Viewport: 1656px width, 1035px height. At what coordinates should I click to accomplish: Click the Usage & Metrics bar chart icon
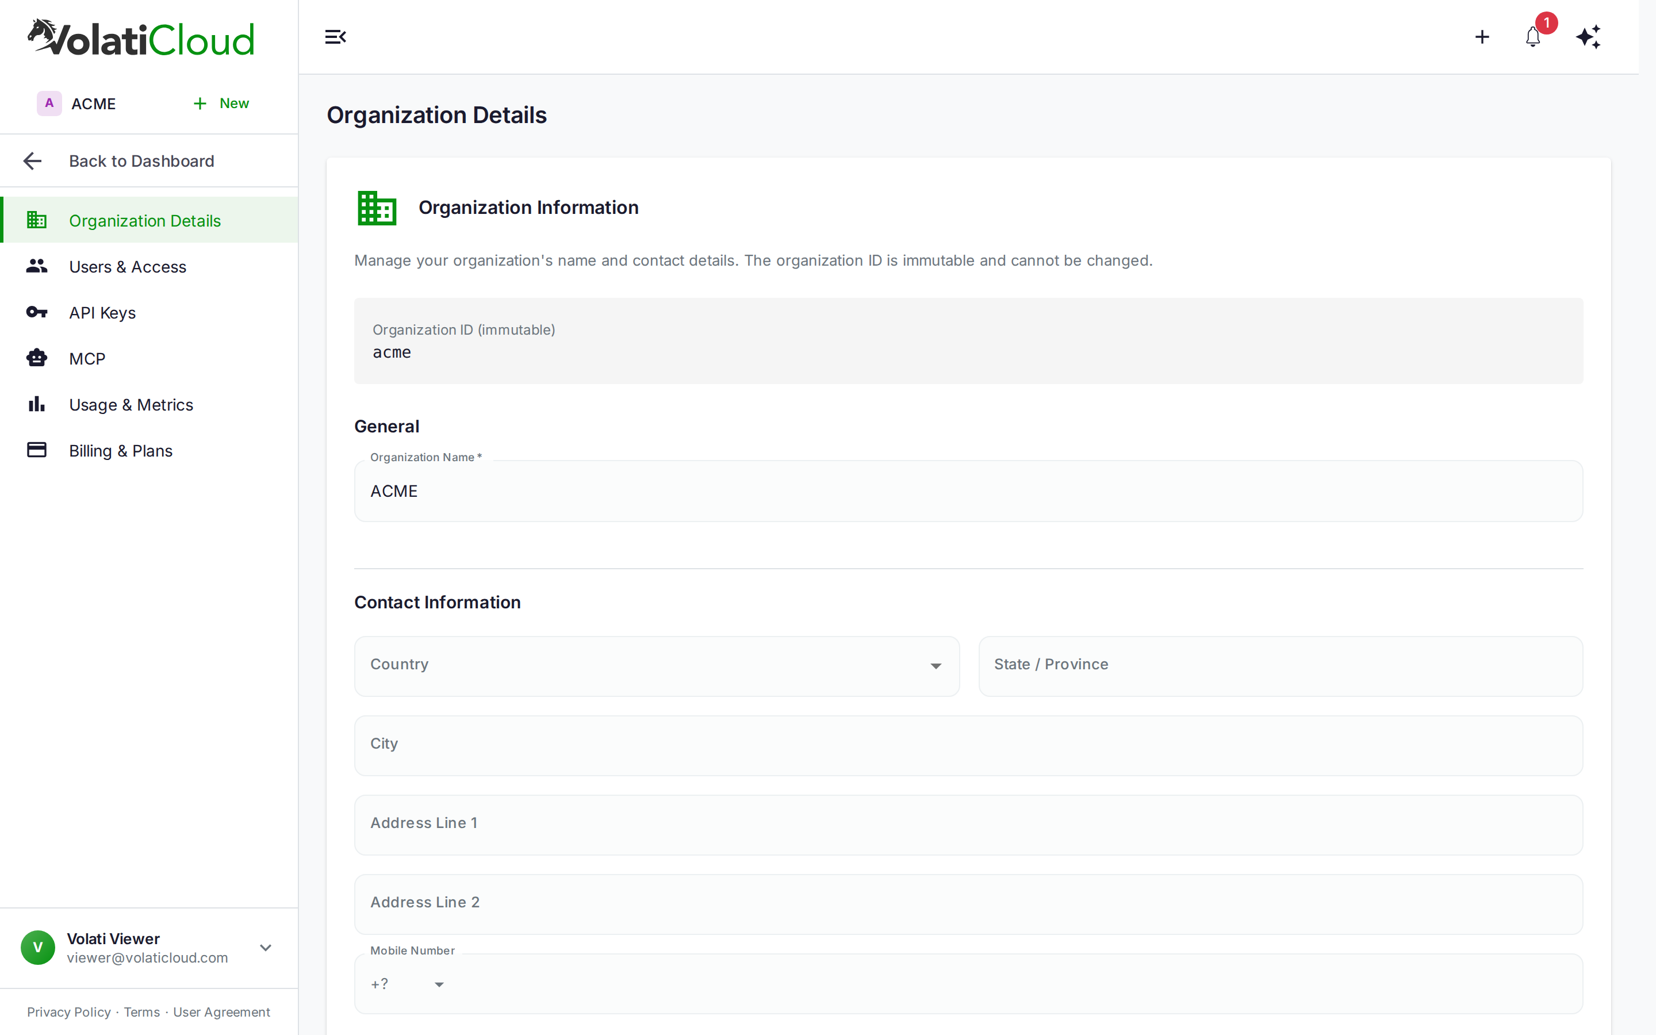pyautogui.click(x=37, y=404)
